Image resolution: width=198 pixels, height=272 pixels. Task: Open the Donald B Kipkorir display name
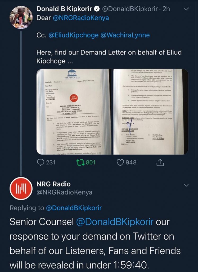pos(64,9)
